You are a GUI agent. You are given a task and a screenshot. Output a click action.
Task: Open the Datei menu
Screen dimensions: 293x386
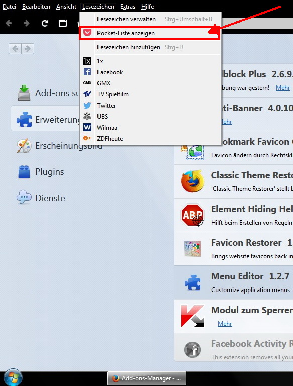click(x=9, y=7)
